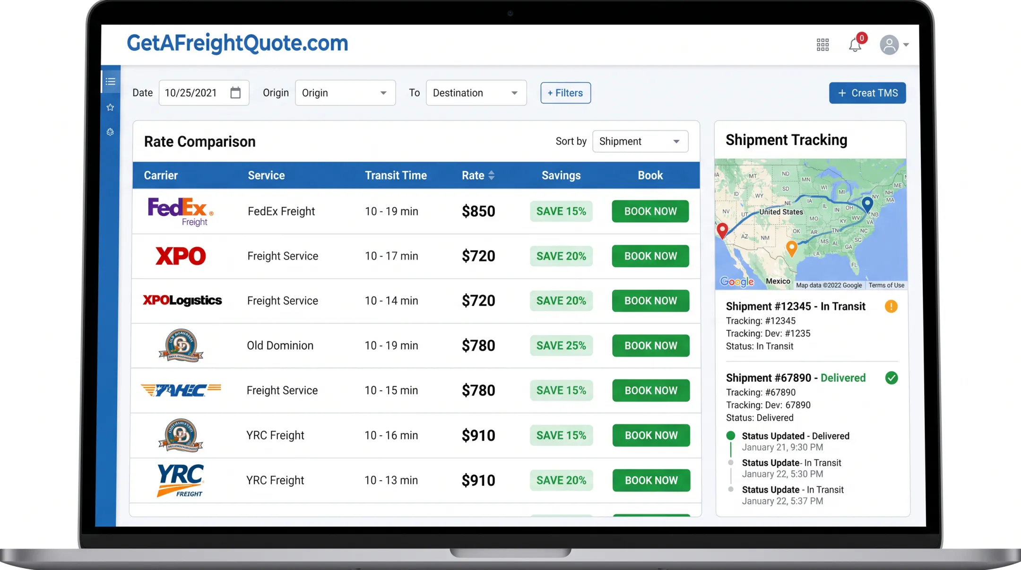Click the Transit Time column header

click(396, 175)
